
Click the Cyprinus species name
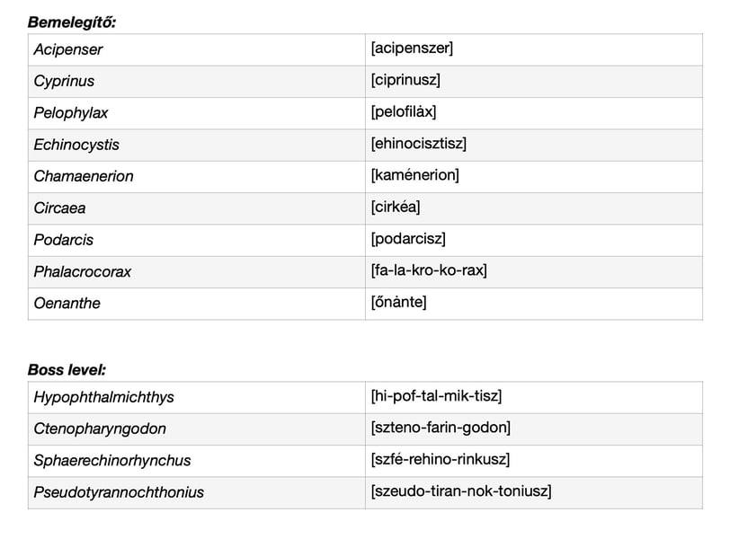pyautogui.click(x=64, y=81)
